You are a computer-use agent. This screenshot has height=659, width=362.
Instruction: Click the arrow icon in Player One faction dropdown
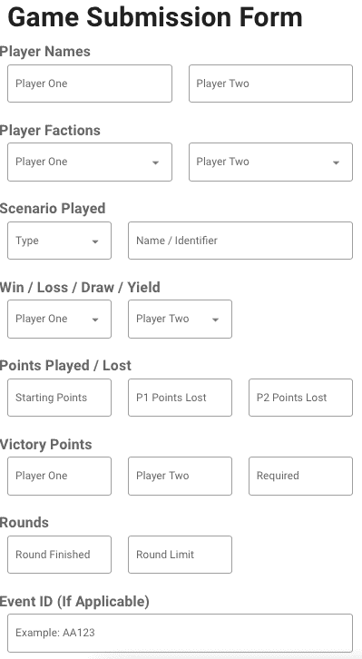click(x=155, y=162)
